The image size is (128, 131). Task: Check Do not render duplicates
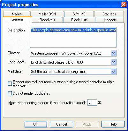10,93
